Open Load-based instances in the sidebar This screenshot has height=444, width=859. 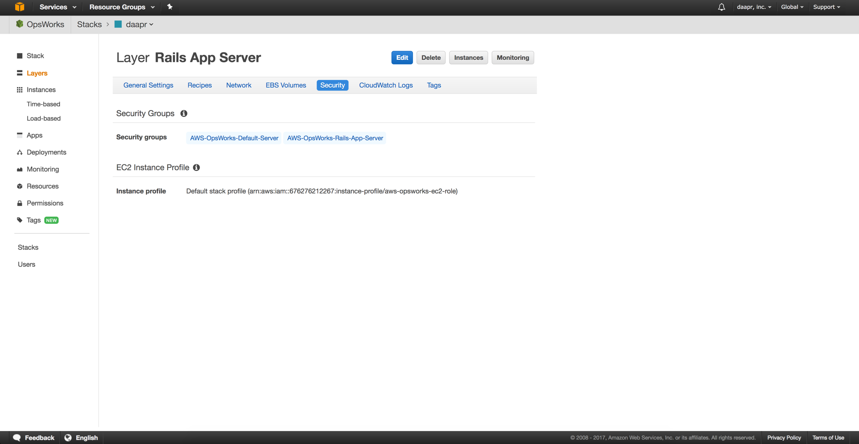coord(44,118)
